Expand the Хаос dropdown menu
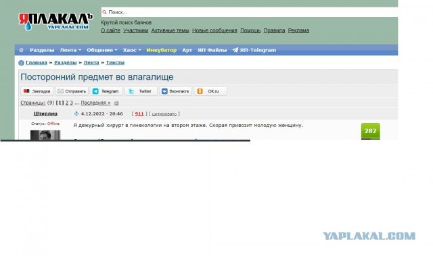433x256 pixels. tap(132, 50)
